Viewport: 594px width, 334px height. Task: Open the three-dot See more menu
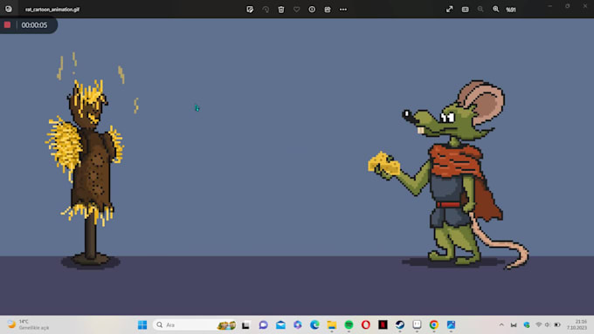tap(343, 10)
